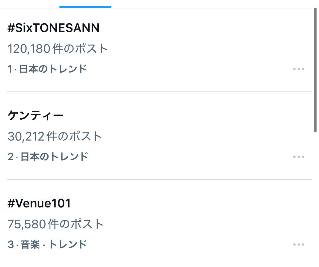
Task: Open the ケンティー trending topic
Action: [x=36, y=116]
